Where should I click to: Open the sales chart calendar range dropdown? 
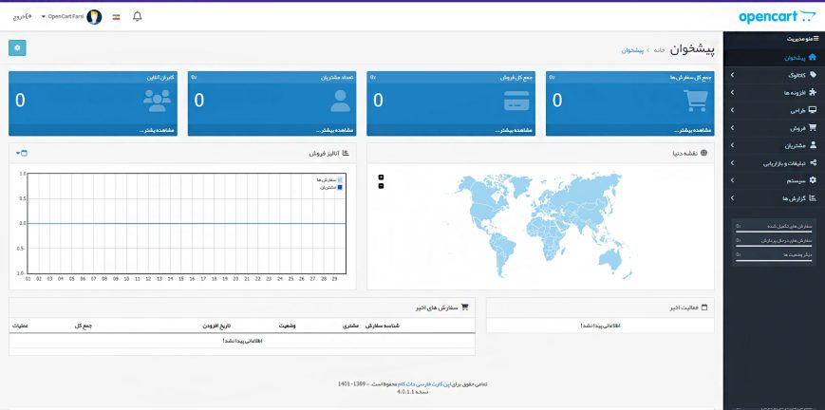point(22,153)
